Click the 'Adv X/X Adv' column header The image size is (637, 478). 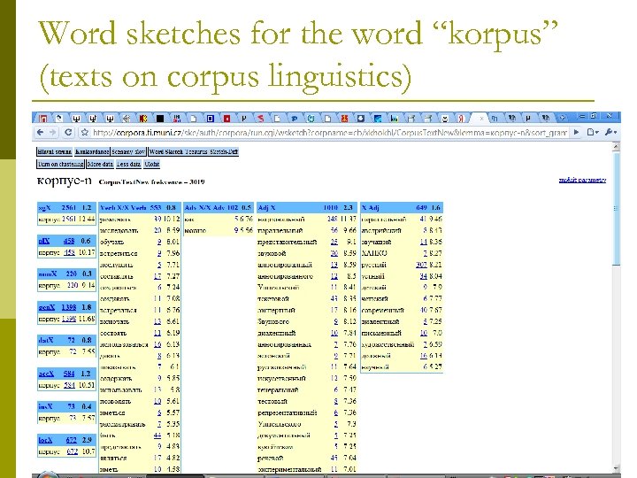(x=204, y=207)
